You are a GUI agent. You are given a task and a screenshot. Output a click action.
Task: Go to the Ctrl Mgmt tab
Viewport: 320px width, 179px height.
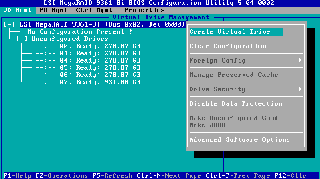[94, 10]
